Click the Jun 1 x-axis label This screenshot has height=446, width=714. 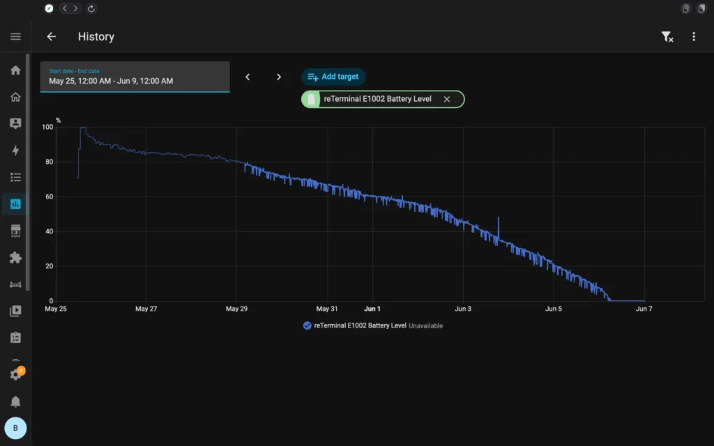pyautogui.click(x=372, y=309)
